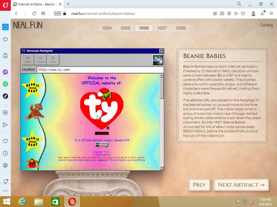Viewport: 277px width, 207px height.
Task: Click the NEAL.FUN logo
Action: [28, 25]
